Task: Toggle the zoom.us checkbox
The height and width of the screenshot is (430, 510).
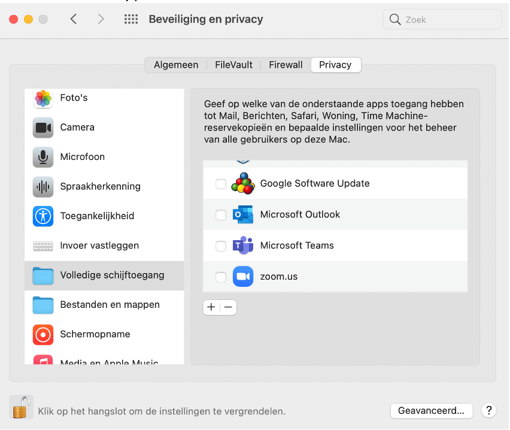Action: [221, 277]
